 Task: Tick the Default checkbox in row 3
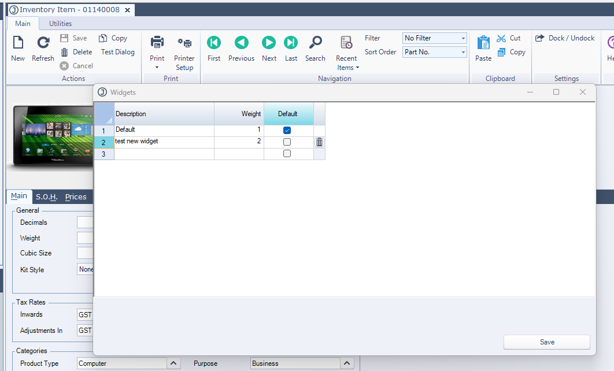pos(287,154)
